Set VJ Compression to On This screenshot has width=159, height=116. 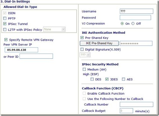pos(122,23)
